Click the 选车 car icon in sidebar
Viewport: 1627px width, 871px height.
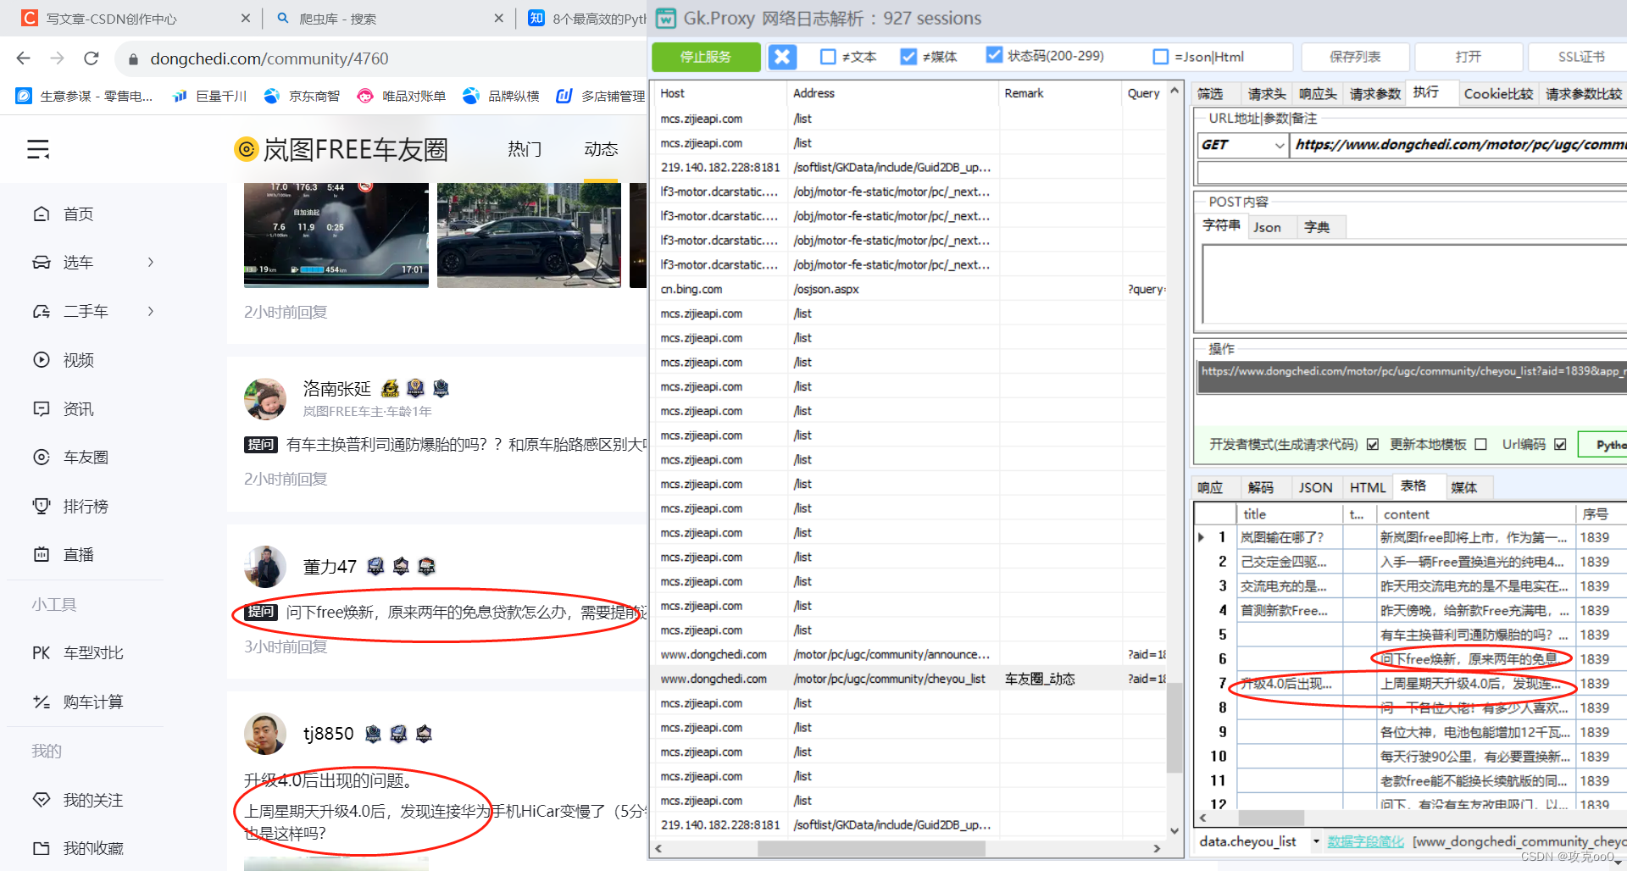point(41,263)
